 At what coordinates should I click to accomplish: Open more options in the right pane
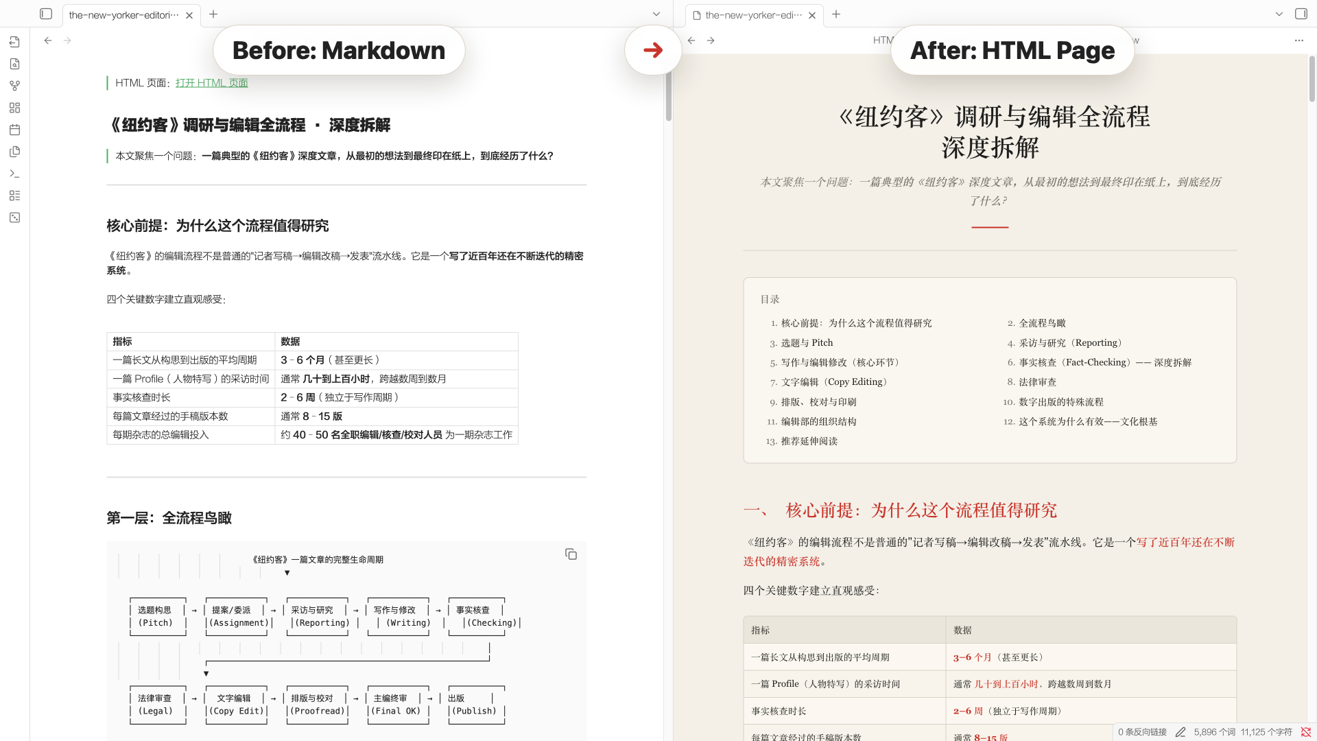pos(1298,40)
